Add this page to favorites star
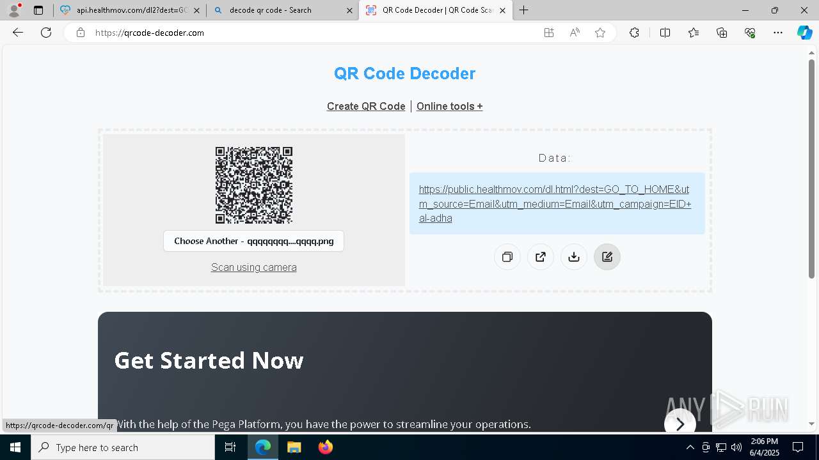 pyautogui.click(x=600, y=33)
